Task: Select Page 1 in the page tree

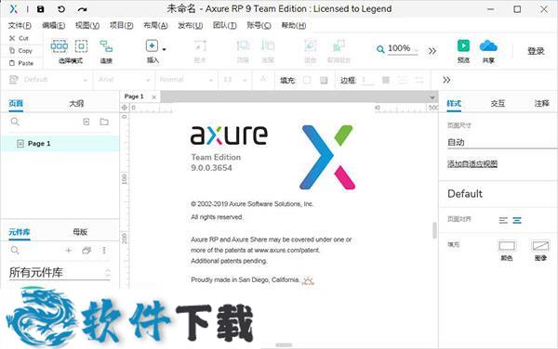Action: pos(60,144)
